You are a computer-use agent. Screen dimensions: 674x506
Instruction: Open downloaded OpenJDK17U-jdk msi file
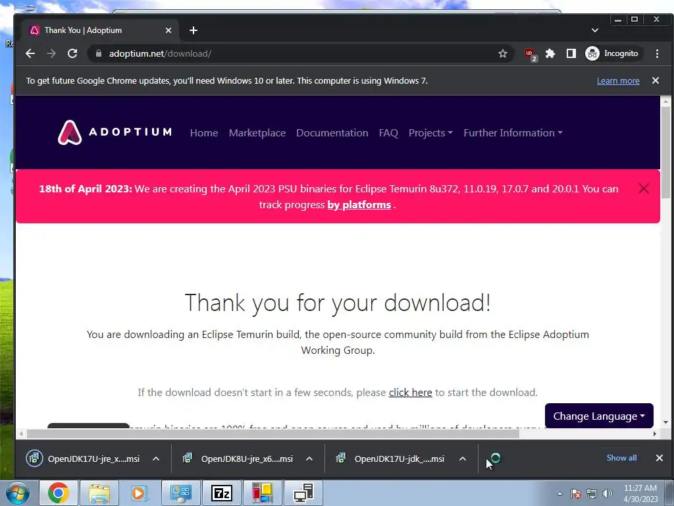point(391,459)
